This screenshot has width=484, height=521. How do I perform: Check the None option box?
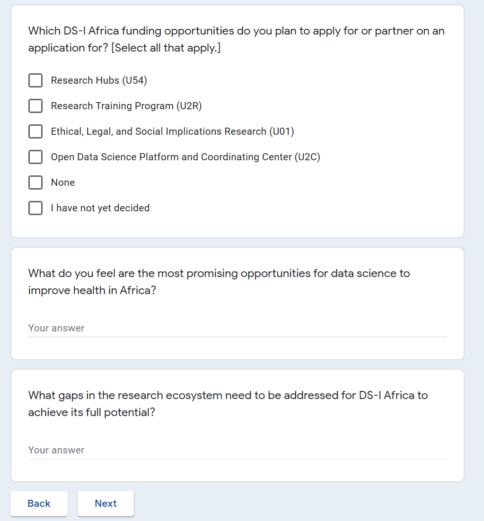pos(35,183)
